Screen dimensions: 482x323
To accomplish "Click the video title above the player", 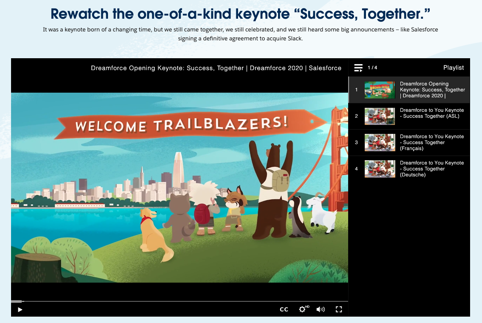I will click(x=216, y=68).
